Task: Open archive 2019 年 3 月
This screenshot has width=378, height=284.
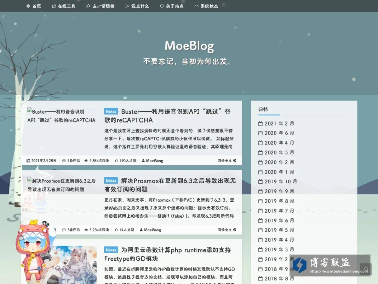Action: click(x=277, y=250)
